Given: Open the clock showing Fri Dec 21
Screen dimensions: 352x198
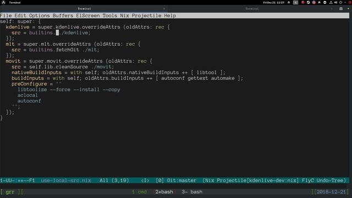Looking at the screenshot, I should (274, 2).
